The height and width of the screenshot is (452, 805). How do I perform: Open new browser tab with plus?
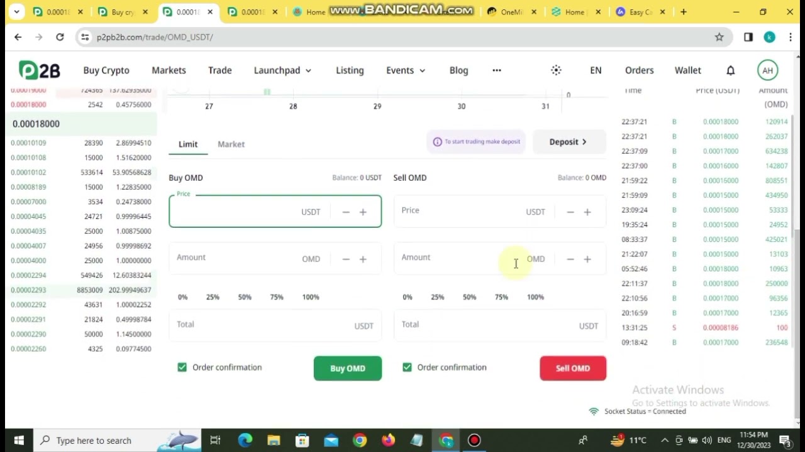coord(684,12)
